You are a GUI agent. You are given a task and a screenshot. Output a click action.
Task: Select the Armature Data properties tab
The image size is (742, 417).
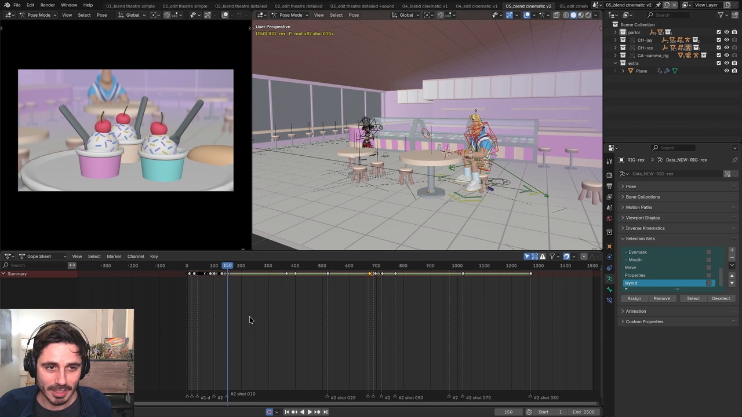coord(609,279)
